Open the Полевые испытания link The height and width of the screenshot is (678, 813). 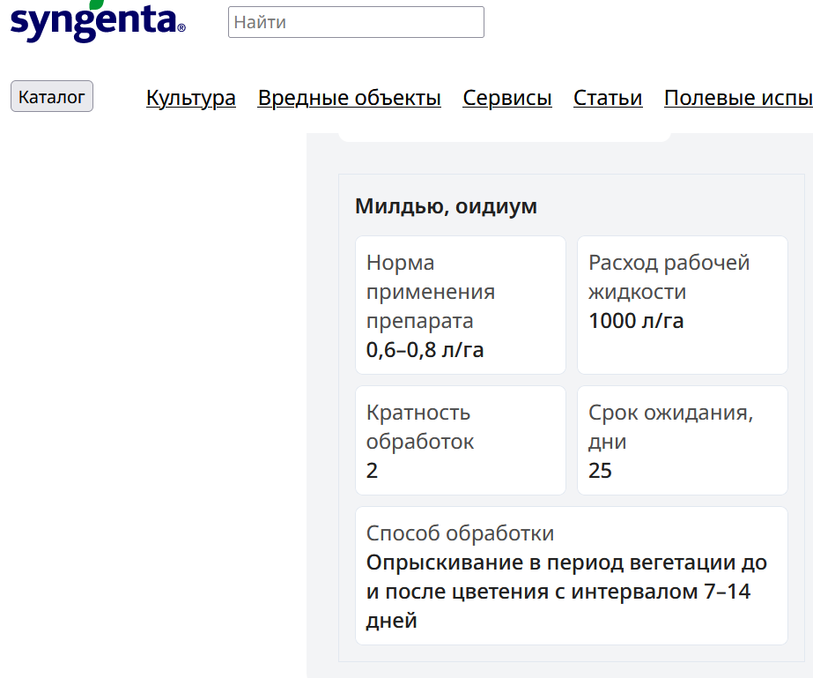pyautogui.click(x=738, y=98)
